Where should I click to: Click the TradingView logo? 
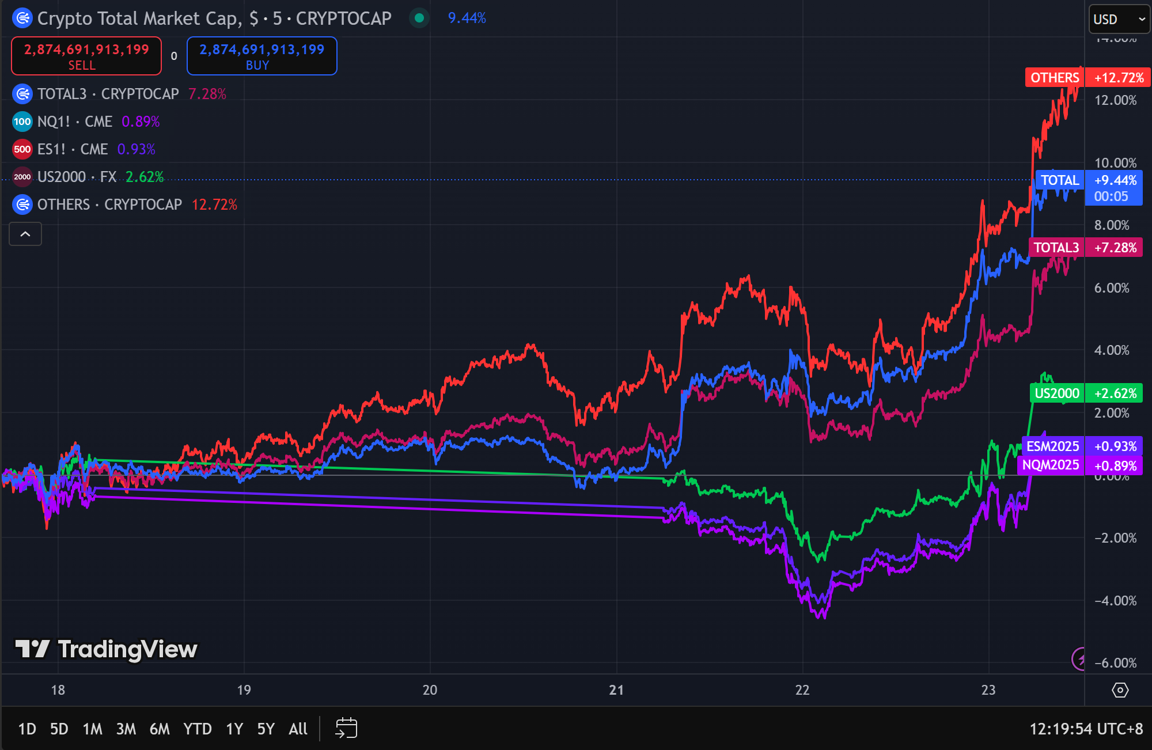coord(106,649)
